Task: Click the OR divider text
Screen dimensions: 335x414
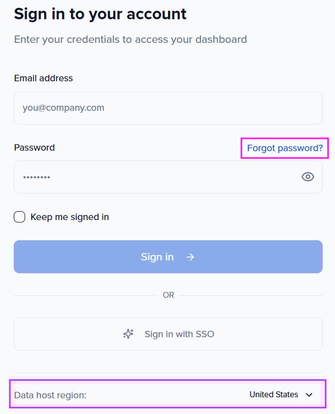Action: point(168,295)
